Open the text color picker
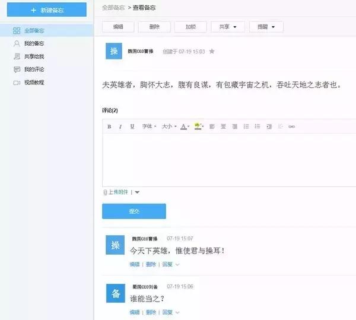 click(x=185, y=126)
